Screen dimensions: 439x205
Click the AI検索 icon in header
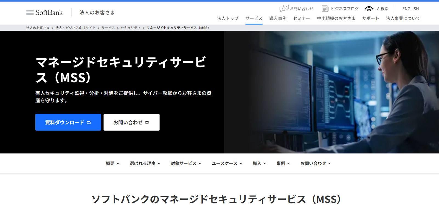coord(369,9)
